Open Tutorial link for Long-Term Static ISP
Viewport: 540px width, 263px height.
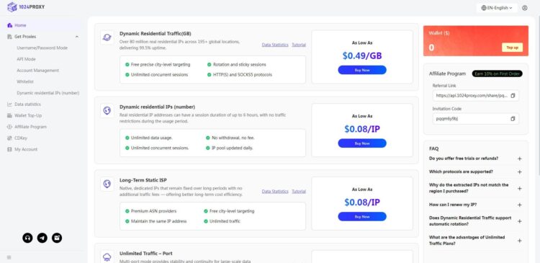tap(299, 191)
